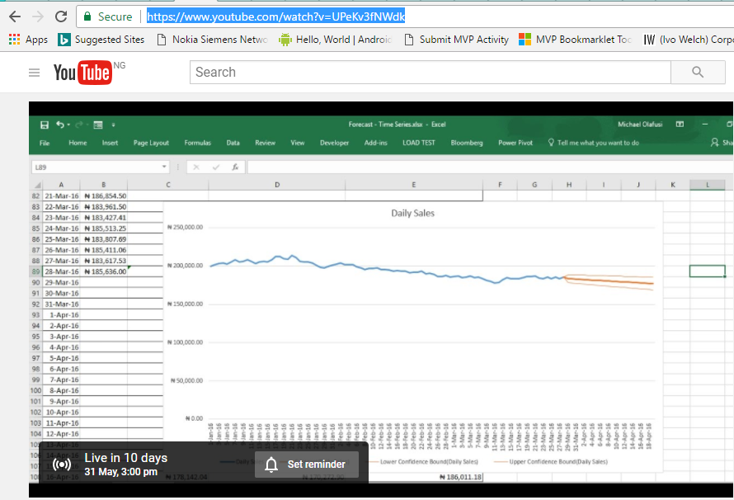The height and width of the screenshot is (500, 734).
Task: Open the Developer ribbon tab
Action: (334, 143)
